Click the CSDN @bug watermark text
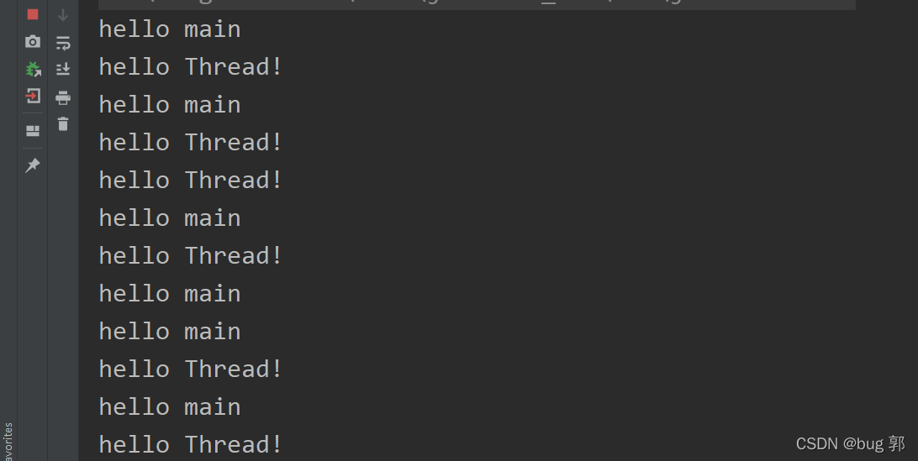 point(850,443)
